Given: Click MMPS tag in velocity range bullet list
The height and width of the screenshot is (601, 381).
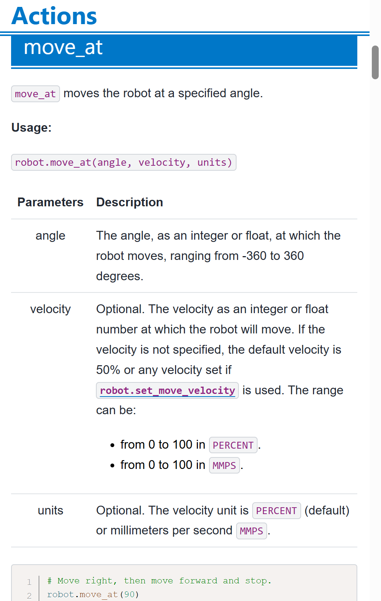Looking at the screenshot, I should [224, 465].
